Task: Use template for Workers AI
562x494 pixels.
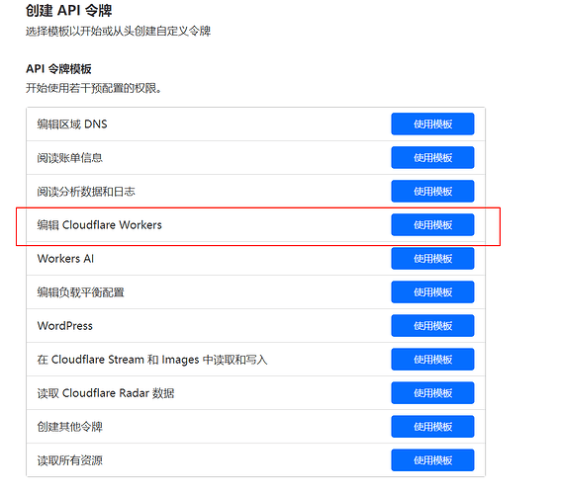Action: pyautogui.click(x=432, y=259)
